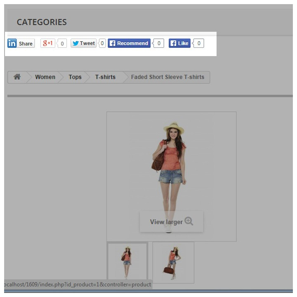Viewport: 297px width, 297px height.
Task: Click the magnifier icon beside View larger
Action: click(189, 221)
